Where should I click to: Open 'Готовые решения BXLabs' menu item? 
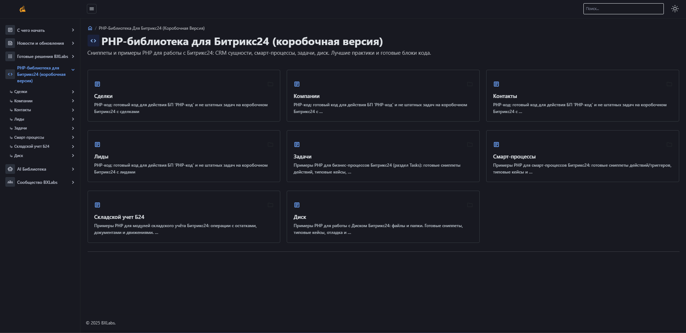click(x=43, y=57)
